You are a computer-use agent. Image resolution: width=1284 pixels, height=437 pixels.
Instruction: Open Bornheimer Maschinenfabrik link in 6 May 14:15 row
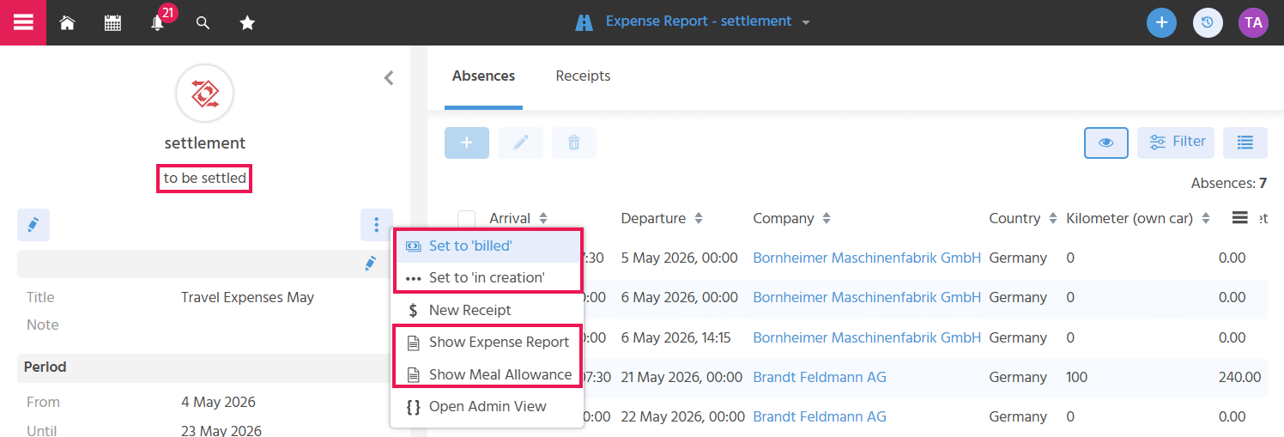click(x=867, y=337)
